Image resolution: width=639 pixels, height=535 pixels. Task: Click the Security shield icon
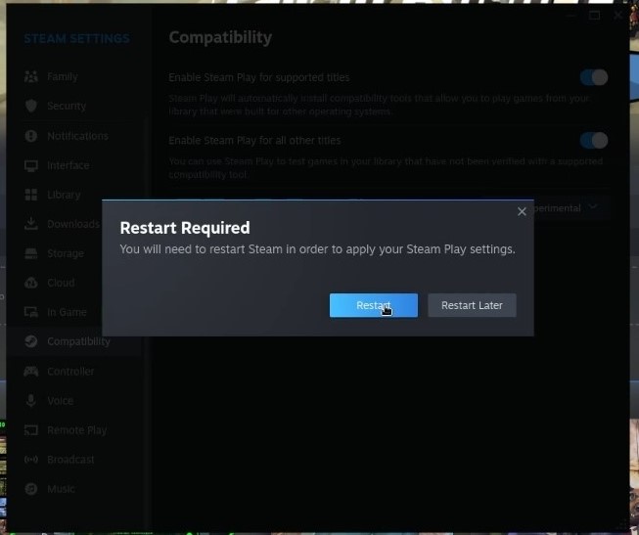tap(31, 106)
